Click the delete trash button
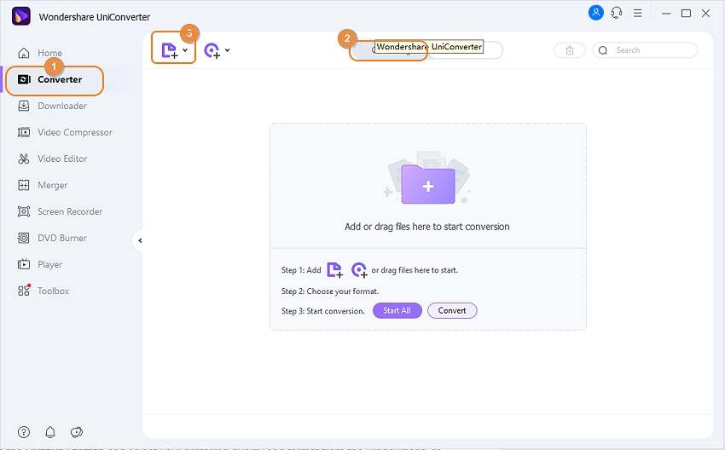 570,50
